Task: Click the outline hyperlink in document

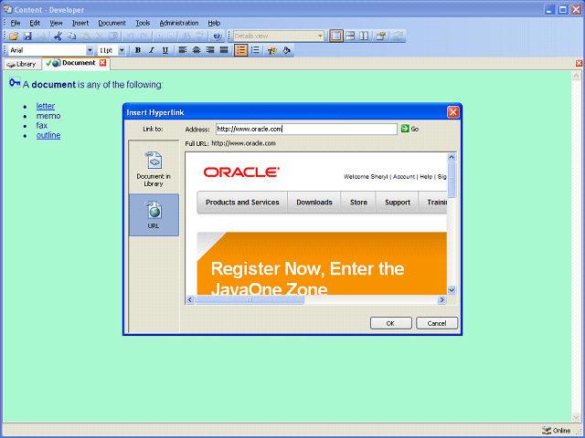Action: (x=48, y=135)
